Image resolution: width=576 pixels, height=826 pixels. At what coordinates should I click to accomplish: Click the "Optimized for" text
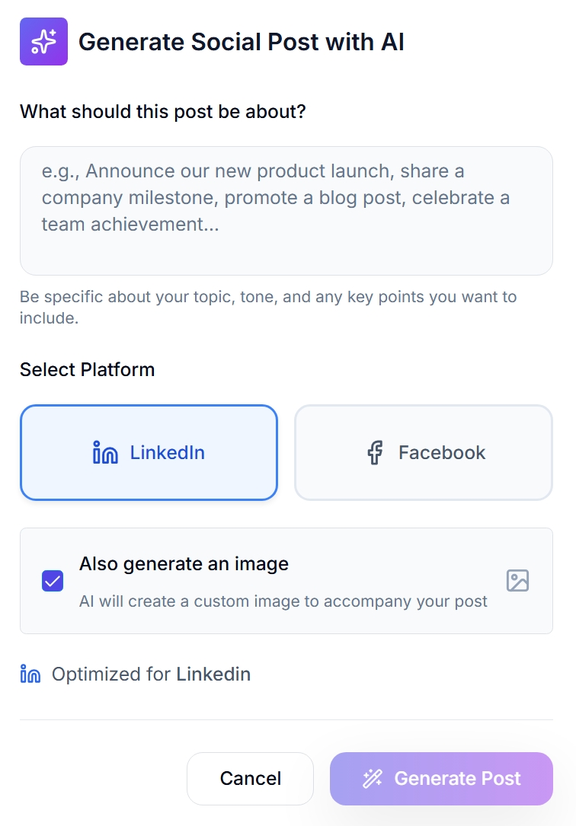[x=111, y=675]
